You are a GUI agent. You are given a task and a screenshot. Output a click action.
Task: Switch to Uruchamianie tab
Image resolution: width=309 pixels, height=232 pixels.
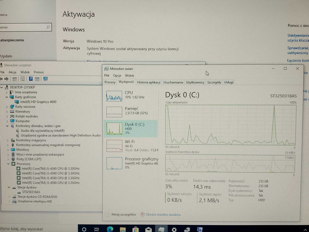tap(173, 82)
